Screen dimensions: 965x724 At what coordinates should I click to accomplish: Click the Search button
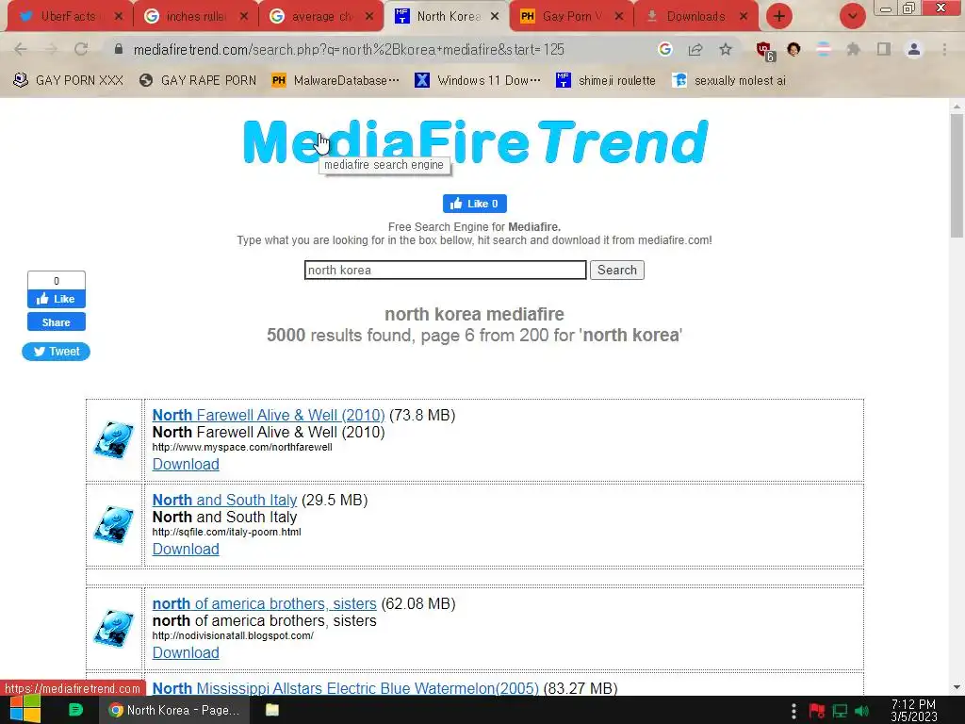coord(616,270)
